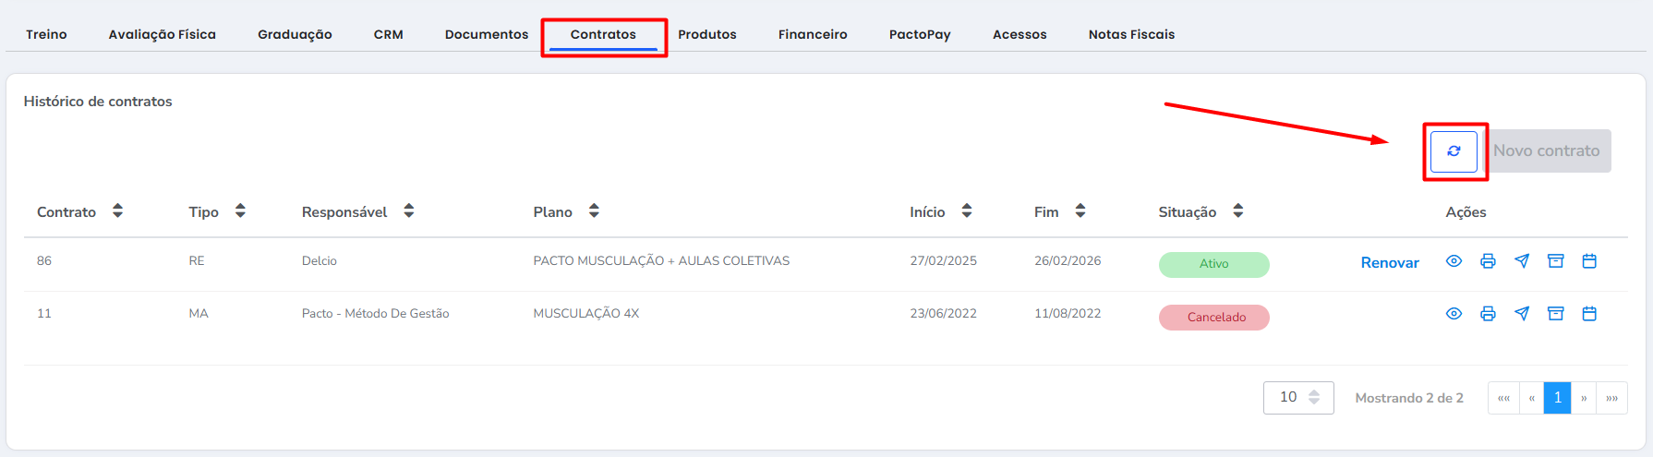Click Renovar link for contract 86
Image resolution: width=1653 pixels, height=457 pixels.
point(1390,263)
